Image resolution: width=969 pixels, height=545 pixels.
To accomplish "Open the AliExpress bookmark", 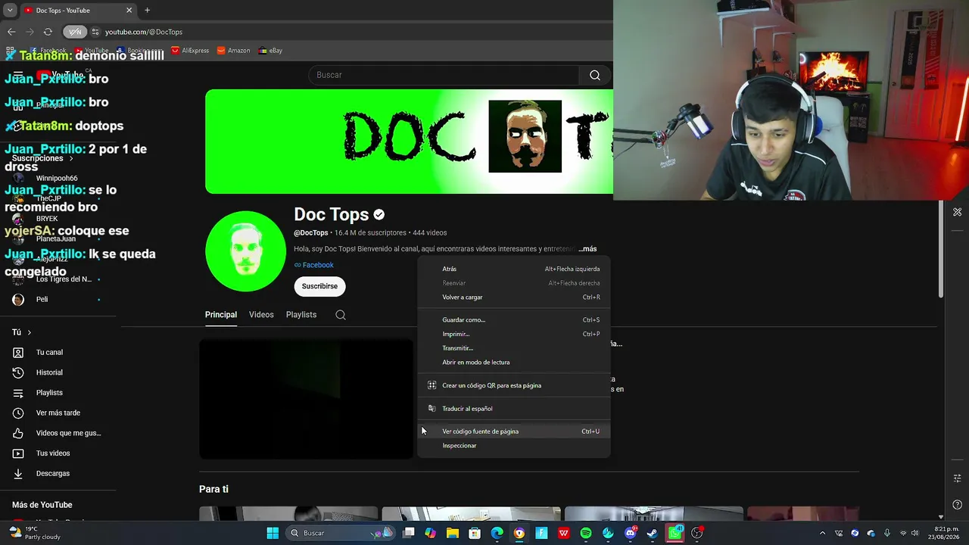I will pos(189,51).
